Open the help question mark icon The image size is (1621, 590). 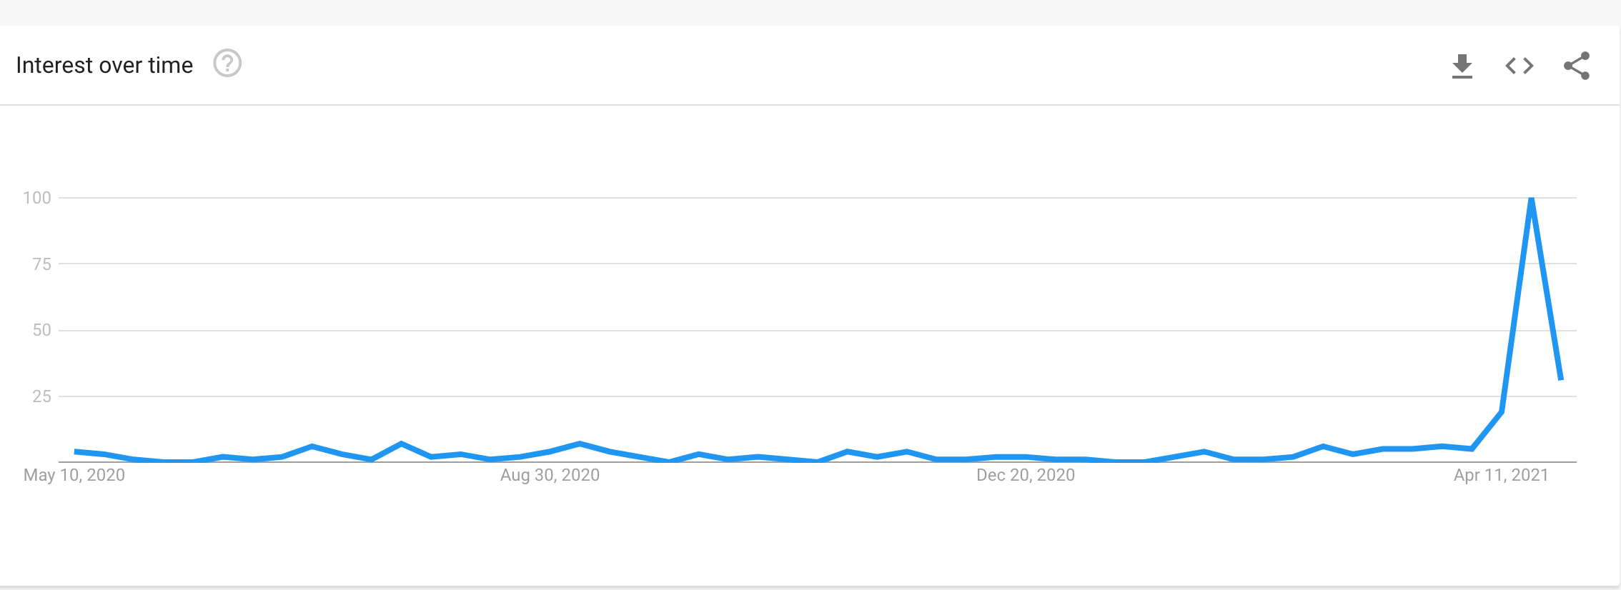coord(227,64)
